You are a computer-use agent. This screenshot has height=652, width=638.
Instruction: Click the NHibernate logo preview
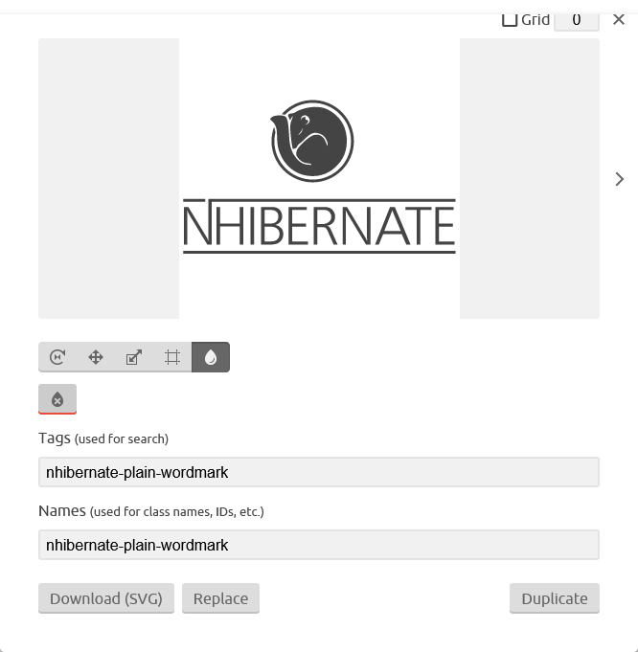pyautogui.click(x=319, y=178)
